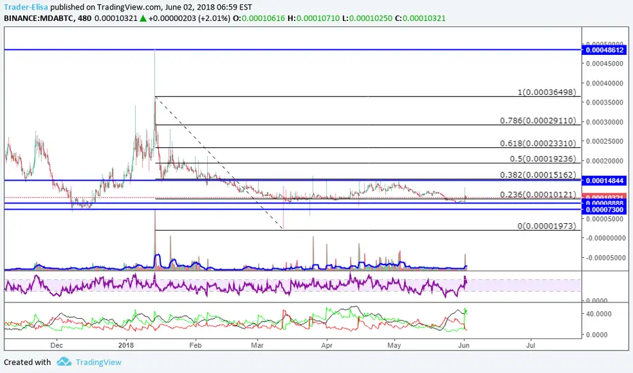The width and height of the screenshot is (633, 373).
Task: Select the red current price 0.00010321 label
Action: 604,197
